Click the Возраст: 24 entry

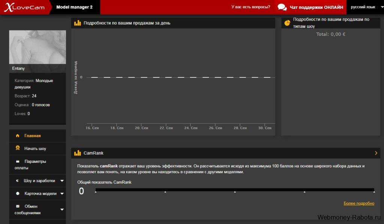[x=25, y=96]
